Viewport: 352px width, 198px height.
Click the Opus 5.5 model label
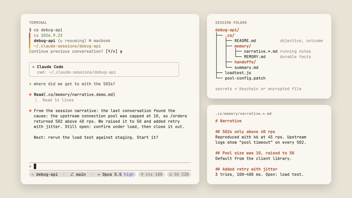[112, 175]
